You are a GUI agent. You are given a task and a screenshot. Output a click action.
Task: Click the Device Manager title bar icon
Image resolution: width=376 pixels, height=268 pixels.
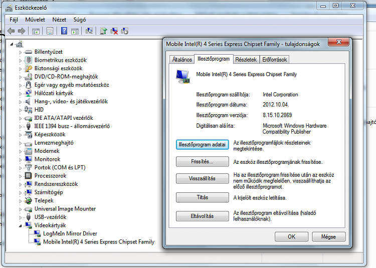9,8
